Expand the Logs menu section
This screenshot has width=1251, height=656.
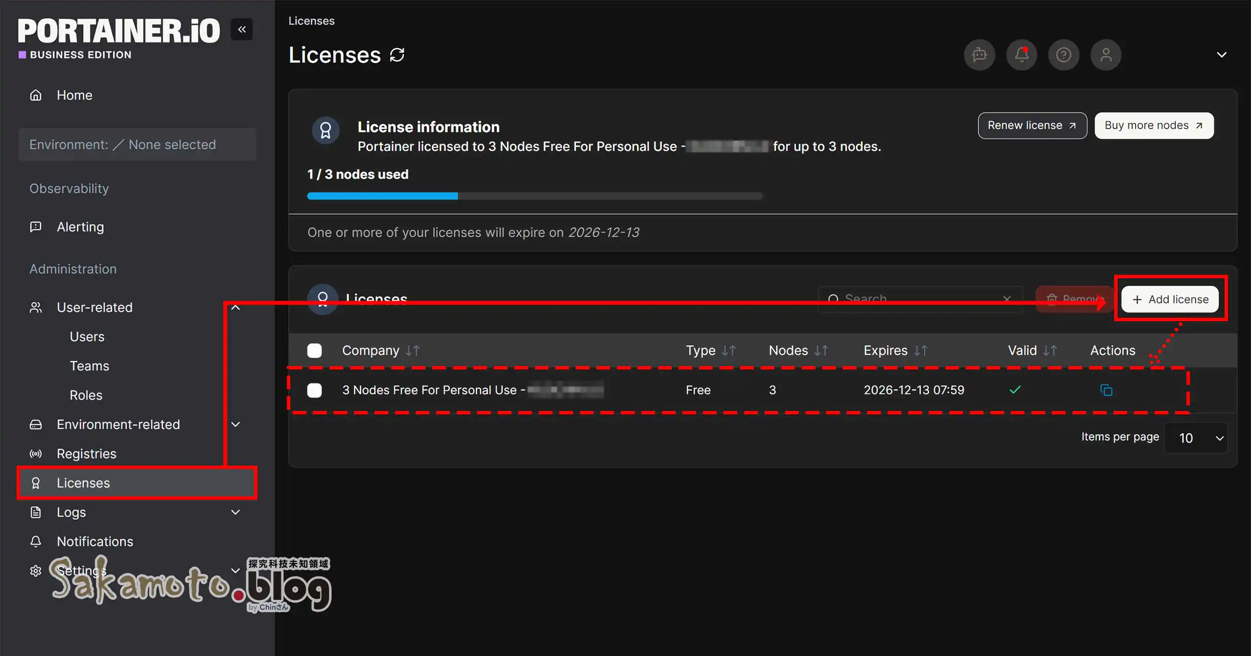coord(235,512)
